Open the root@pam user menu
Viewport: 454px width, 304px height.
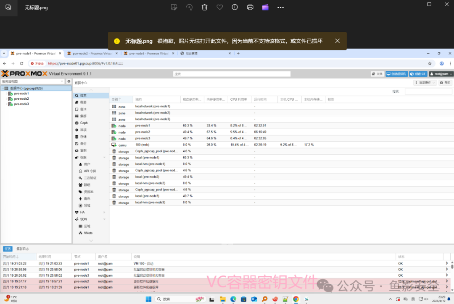point(441,74)
